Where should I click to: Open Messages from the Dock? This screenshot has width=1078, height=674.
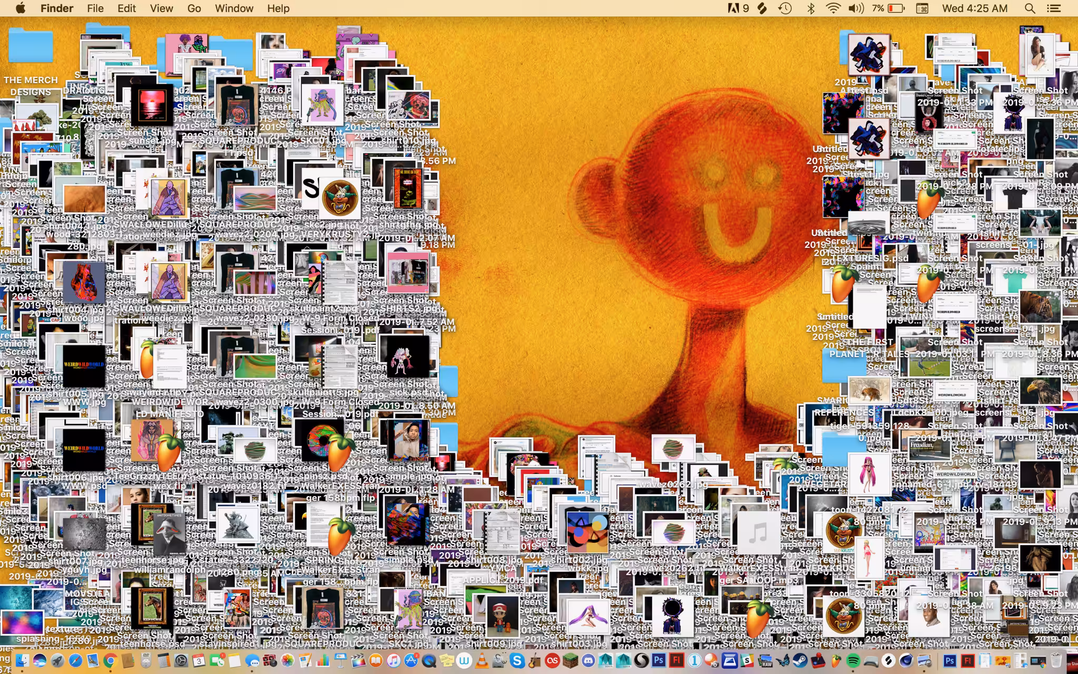[x=252, y=660]
